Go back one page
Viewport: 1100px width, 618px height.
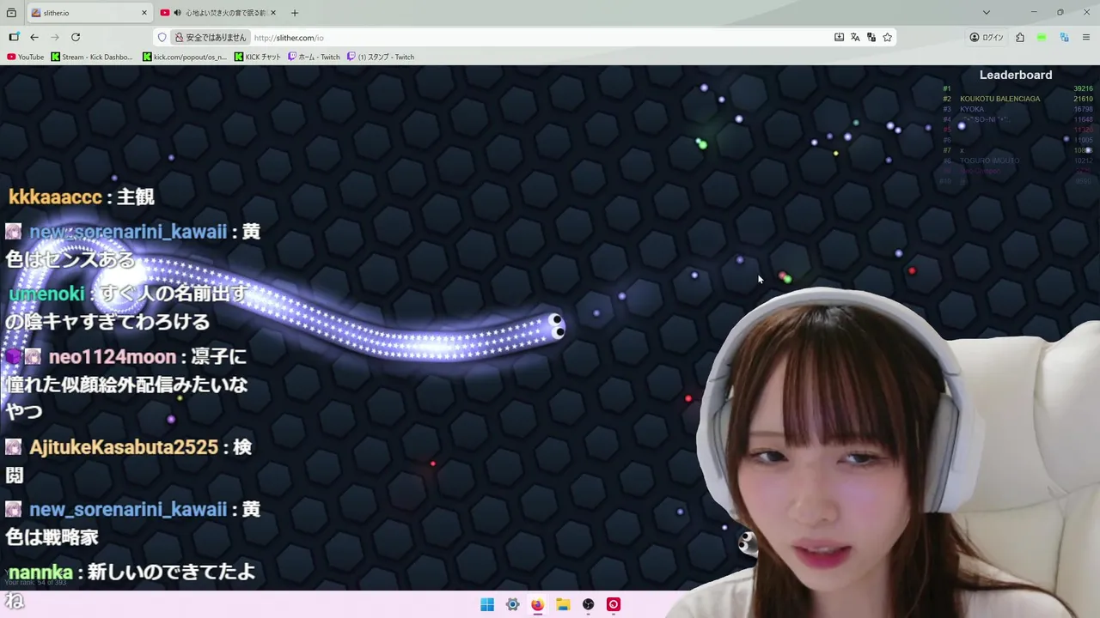[x=34, y=38]
